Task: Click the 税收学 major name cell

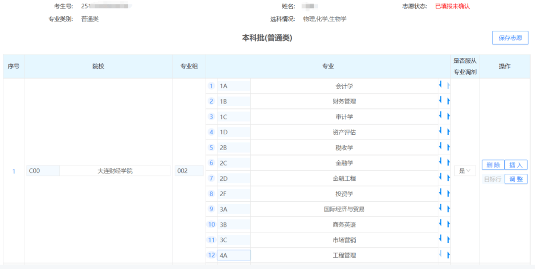Action: coord(344,148)
